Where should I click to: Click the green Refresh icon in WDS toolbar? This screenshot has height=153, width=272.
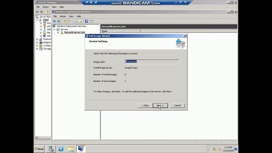click(76, 21)
